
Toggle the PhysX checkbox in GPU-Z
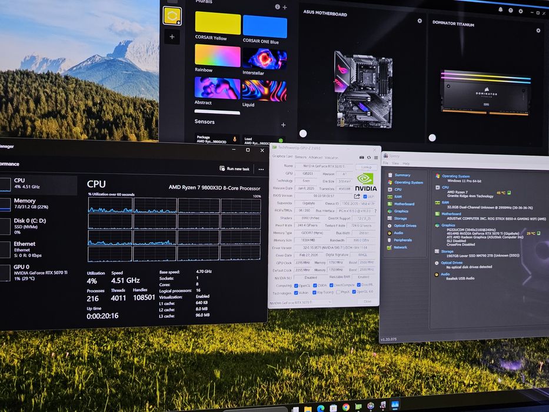click(x=338, y=292)
